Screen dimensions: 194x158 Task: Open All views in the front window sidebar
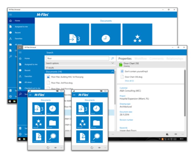click(x=31, y=82)
